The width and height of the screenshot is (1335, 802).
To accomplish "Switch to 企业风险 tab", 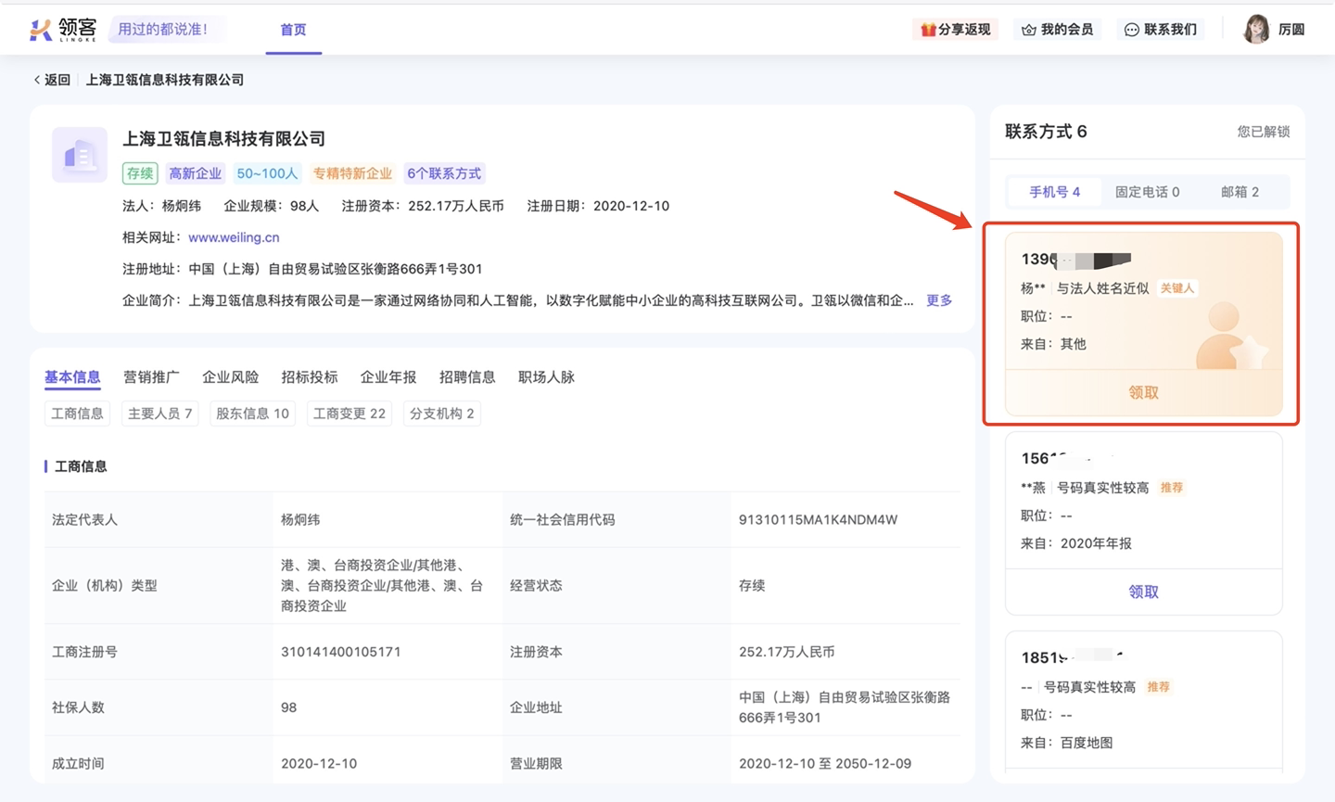I will (x=230, y=377).
